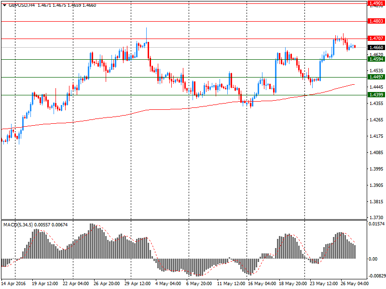Click the 1.4175 price scale value
Image resolution: width=386 pixels, height=289 pixels.
376,136
